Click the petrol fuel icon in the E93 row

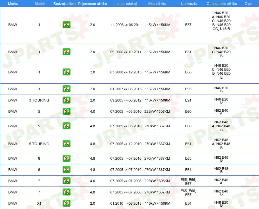66,89
